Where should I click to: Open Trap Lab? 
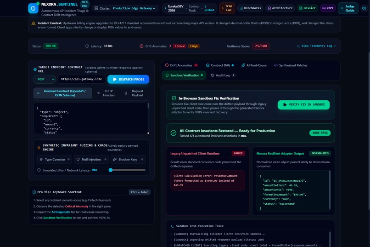tap(227, 8)
